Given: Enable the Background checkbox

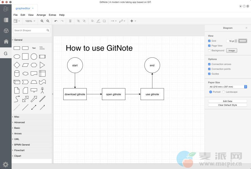Looking at the screenshot, I should [209, 50].
